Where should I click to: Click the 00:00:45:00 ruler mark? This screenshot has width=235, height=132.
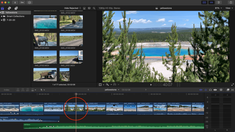coord(118,94)
